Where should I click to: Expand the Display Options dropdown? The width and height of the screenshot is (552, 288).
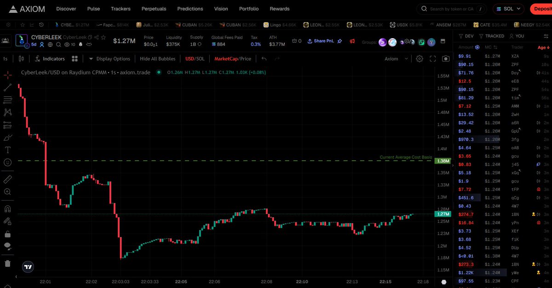(109, 59)
